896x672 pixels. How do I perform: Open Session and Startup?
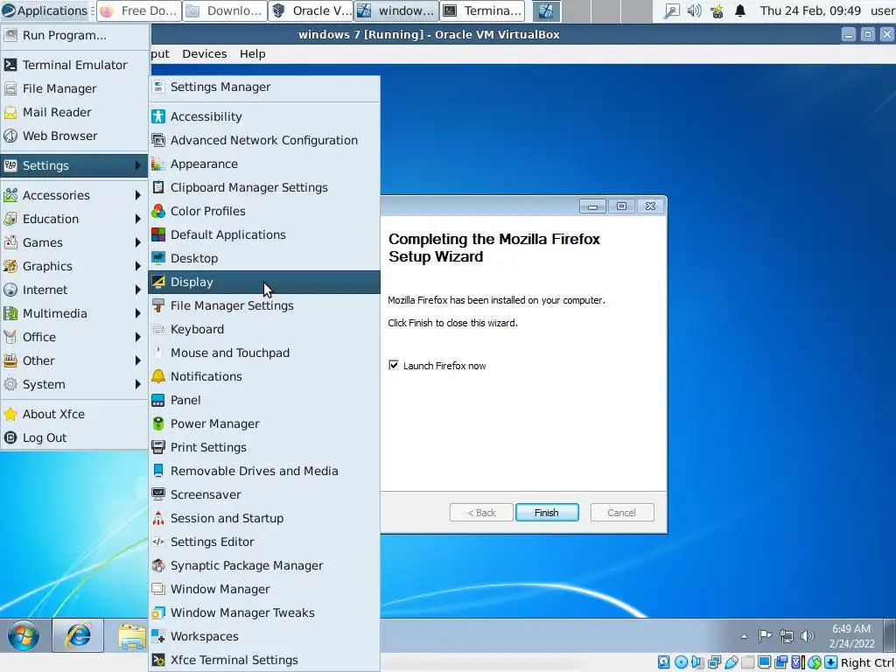(x=264, y=518)
